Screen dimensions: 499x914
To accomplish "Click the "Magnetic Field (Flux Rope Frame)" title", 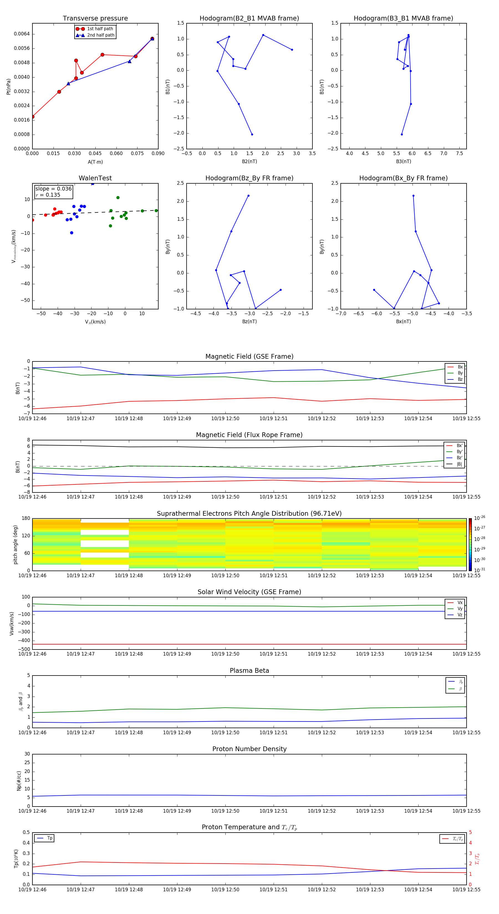I will 249,435.
